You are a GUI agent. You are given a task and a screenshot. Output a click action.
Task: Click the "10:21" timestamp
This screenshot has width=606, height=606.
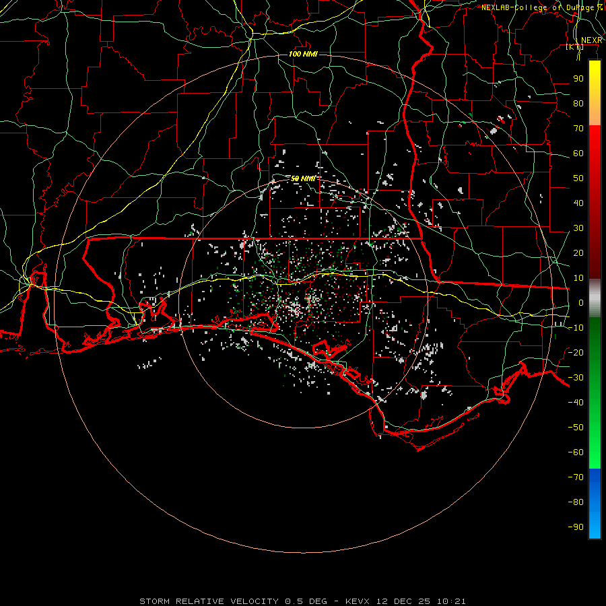tap(451, 601)
